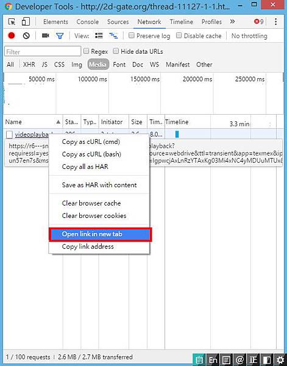Filter requests by JS
The width and height of the screenshot is (287, 366).
[x=44, y=65]
